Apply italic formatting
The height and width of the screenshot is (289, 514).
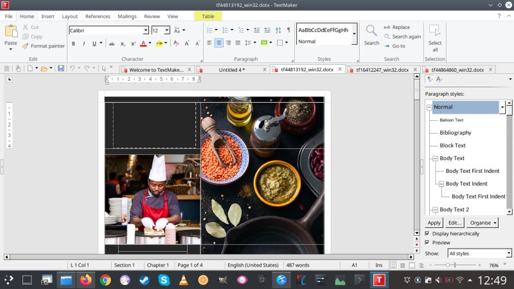(84, 44)
